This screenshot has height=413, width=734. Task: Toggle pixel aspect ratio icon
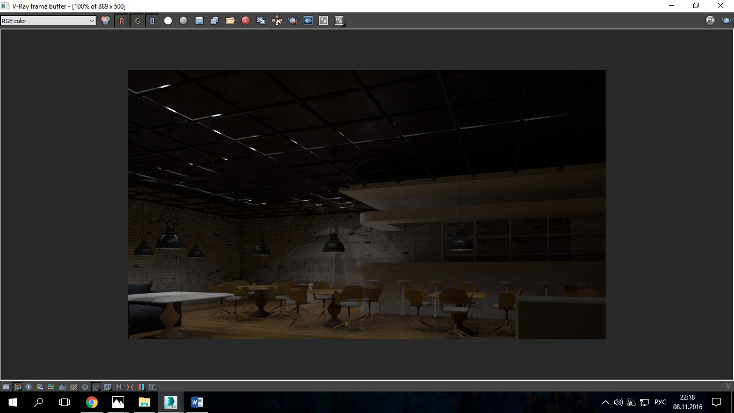[x=130, y=387]
